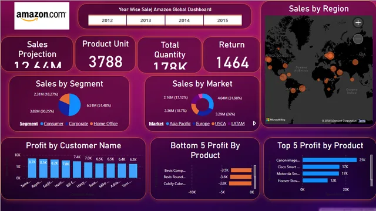
Task: Click the Bottom 5 Profit chart scrollbar
Action: coord(254,176)
